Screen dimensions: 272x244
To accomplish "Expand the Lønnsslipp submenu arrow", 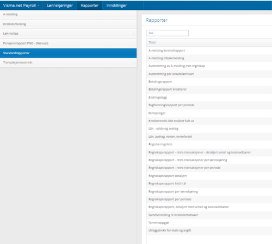I will (x=134, y=34).
